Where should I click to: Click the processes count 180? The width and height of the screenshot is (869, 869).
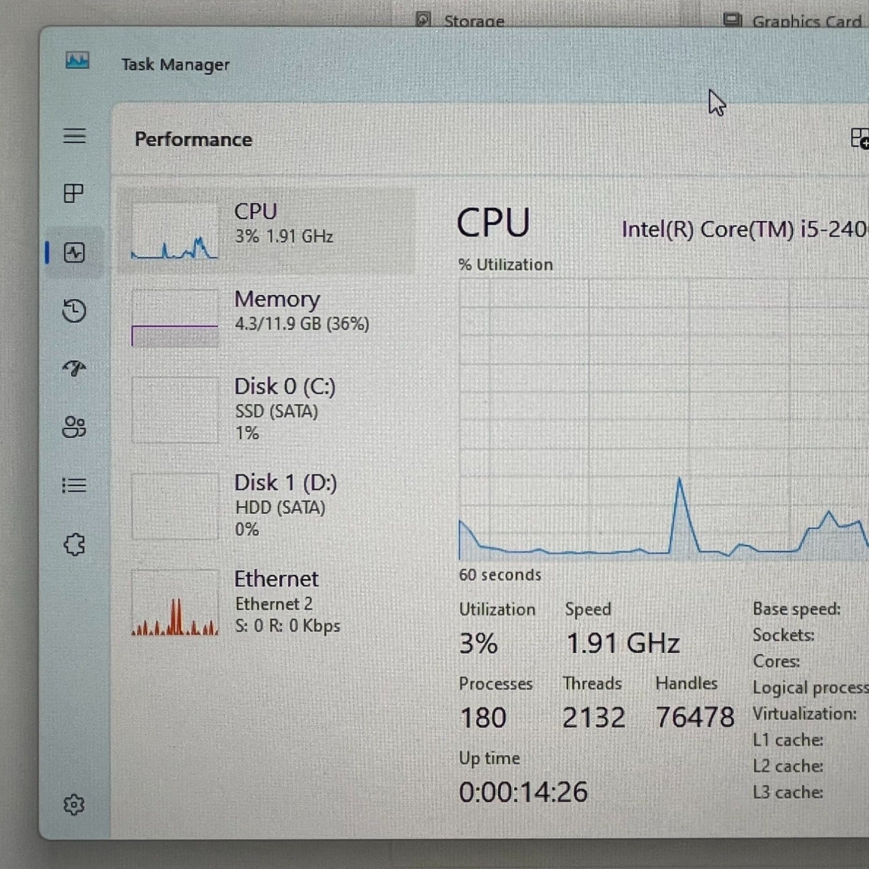[x=483, y=718]
